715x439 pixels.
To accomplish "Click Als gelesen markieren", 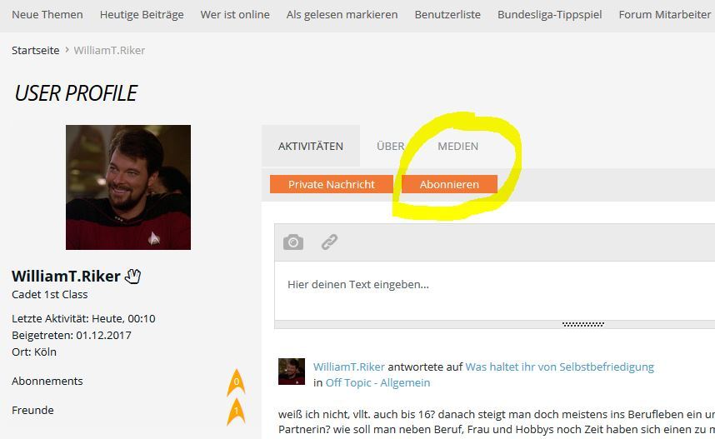I will 342,15.
